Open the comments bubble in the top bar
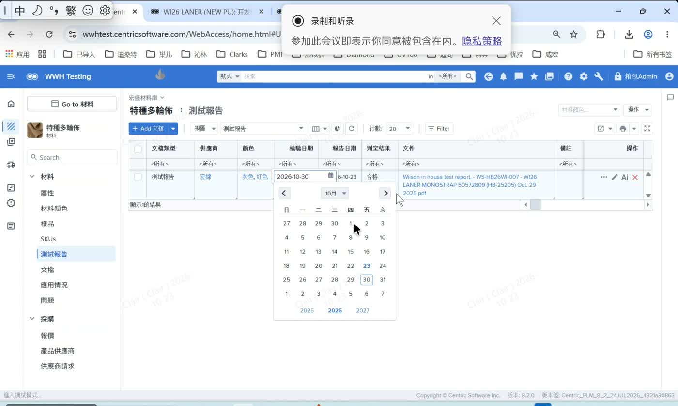The image size is (678, 406). point(518,76)
